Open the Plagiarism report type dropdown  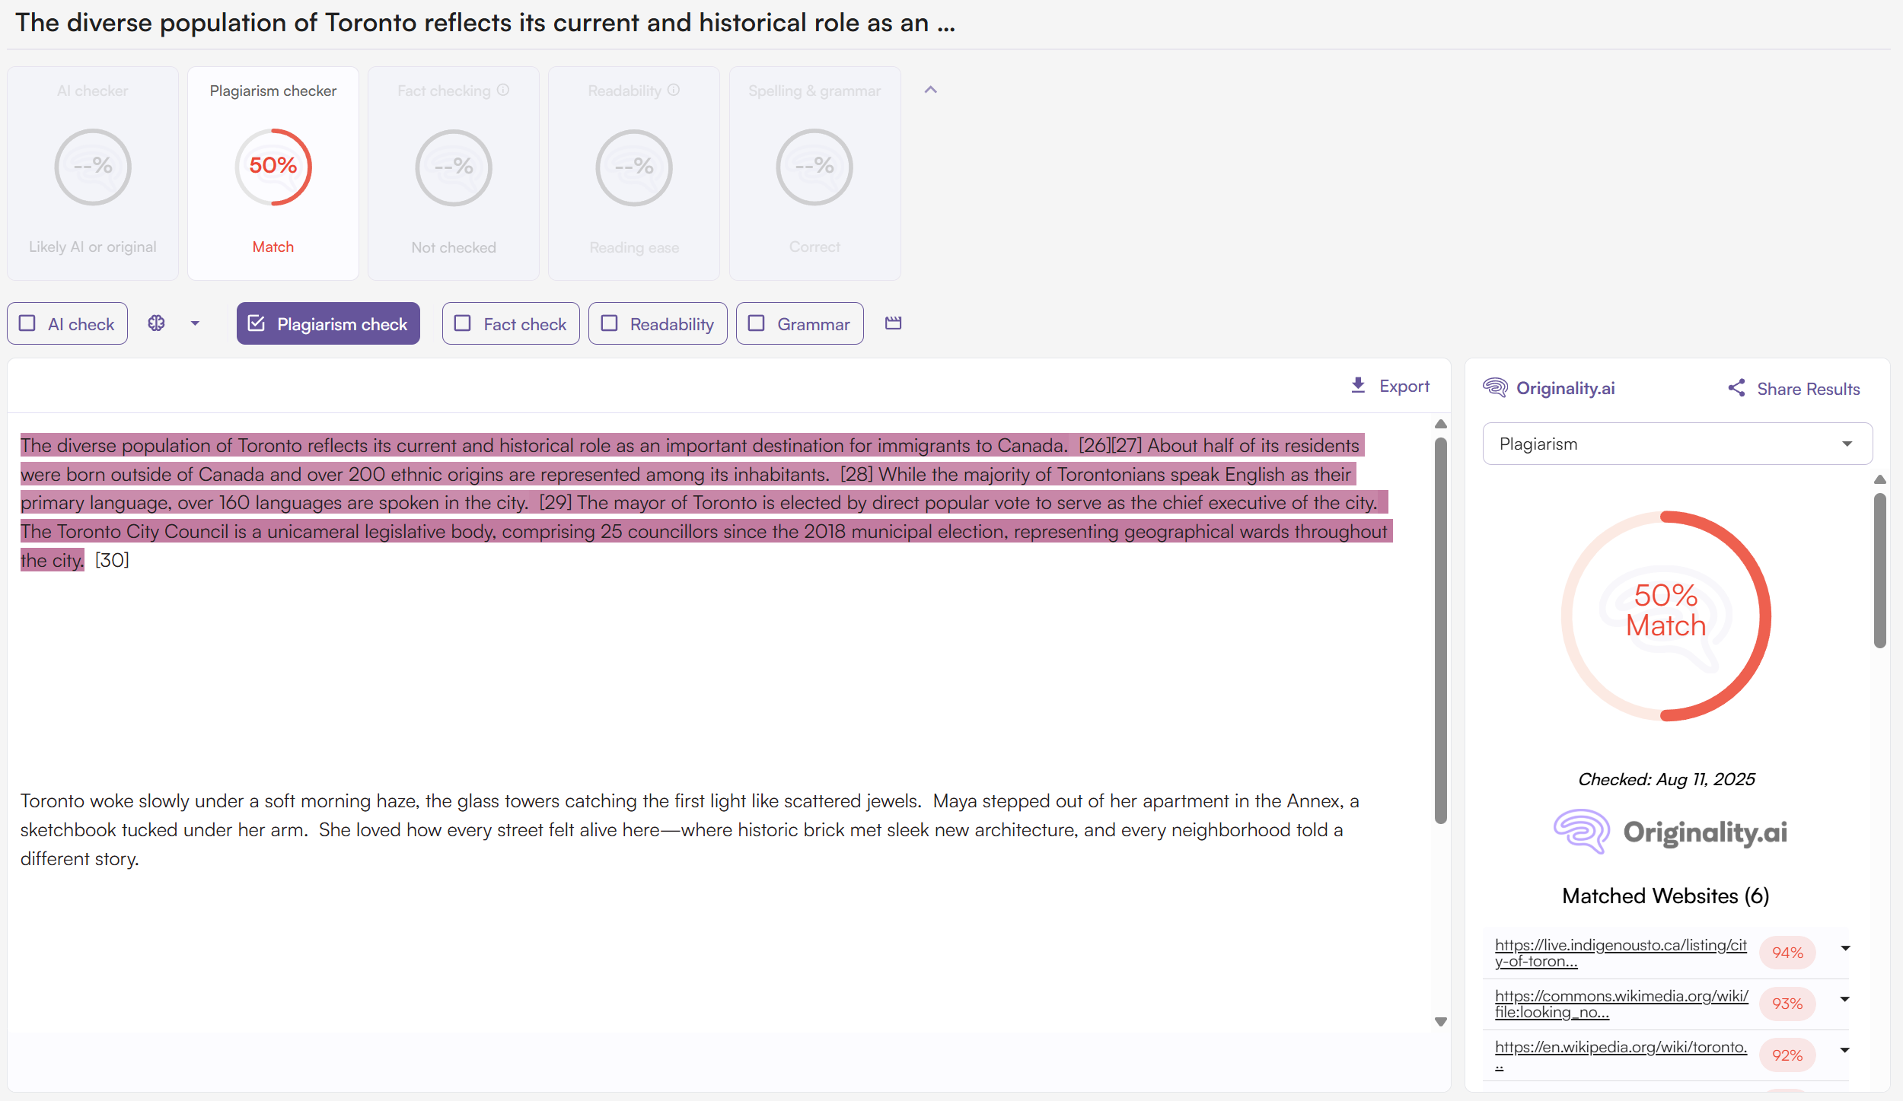click(x=1677, y=444)
